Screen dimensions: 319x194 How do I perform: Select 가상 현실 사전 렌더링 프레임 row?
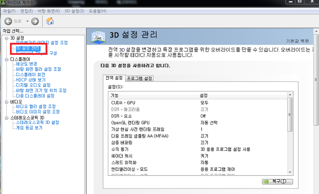tap(198, 129)
